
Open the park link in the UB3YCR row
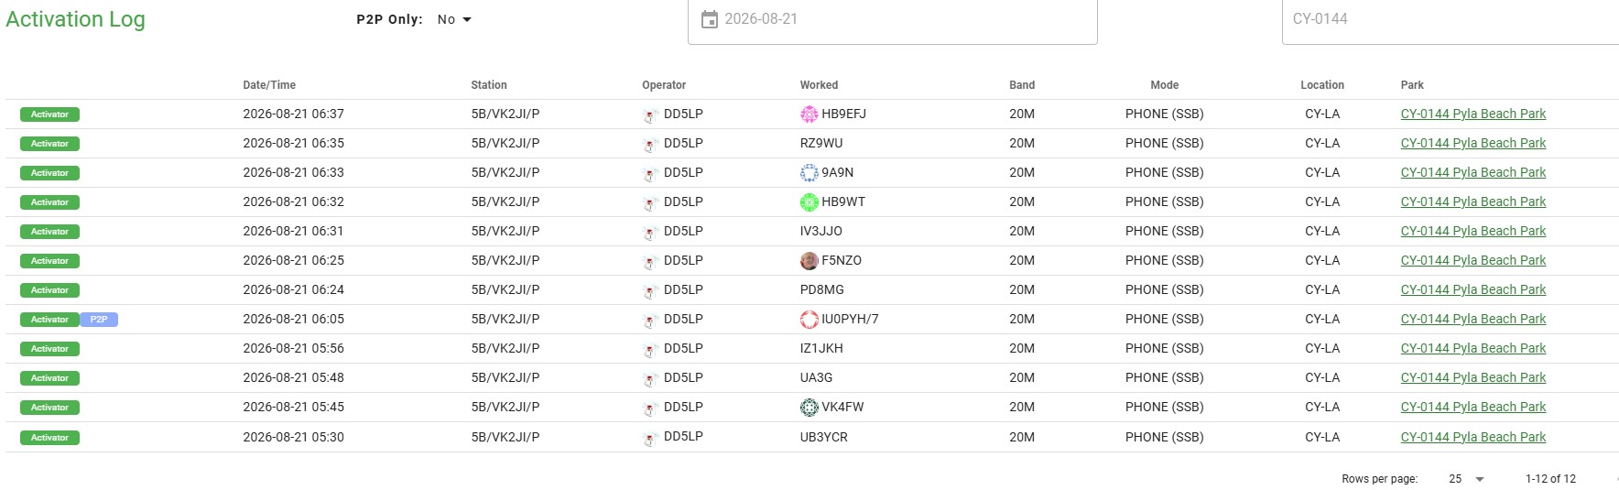point(1472,438)
